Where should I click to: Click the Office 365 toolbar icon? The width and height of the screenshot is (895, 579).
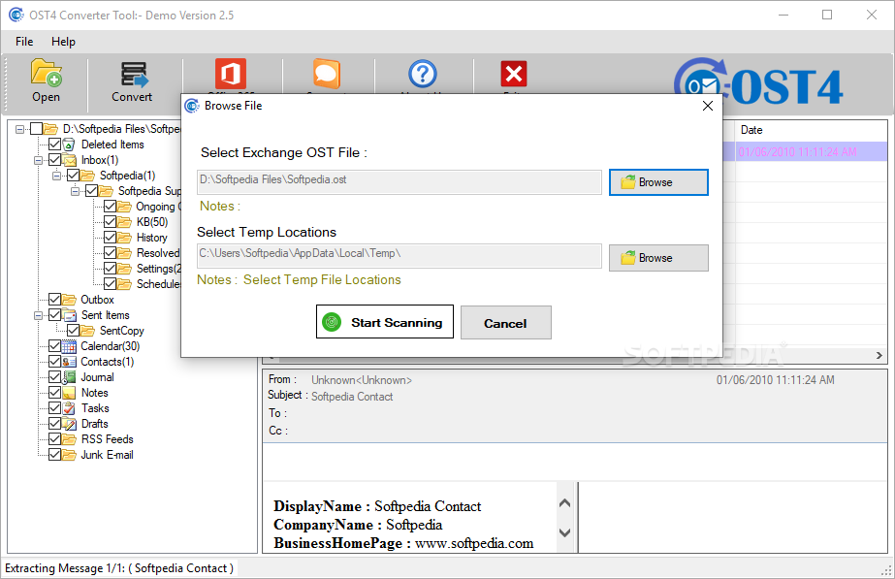231,75
